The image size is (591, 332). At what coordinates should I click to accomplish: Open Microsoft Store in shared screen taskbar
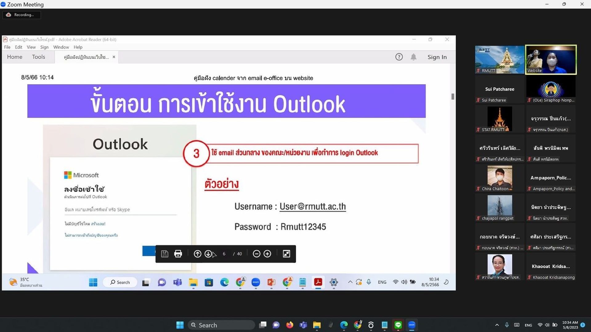209,282
